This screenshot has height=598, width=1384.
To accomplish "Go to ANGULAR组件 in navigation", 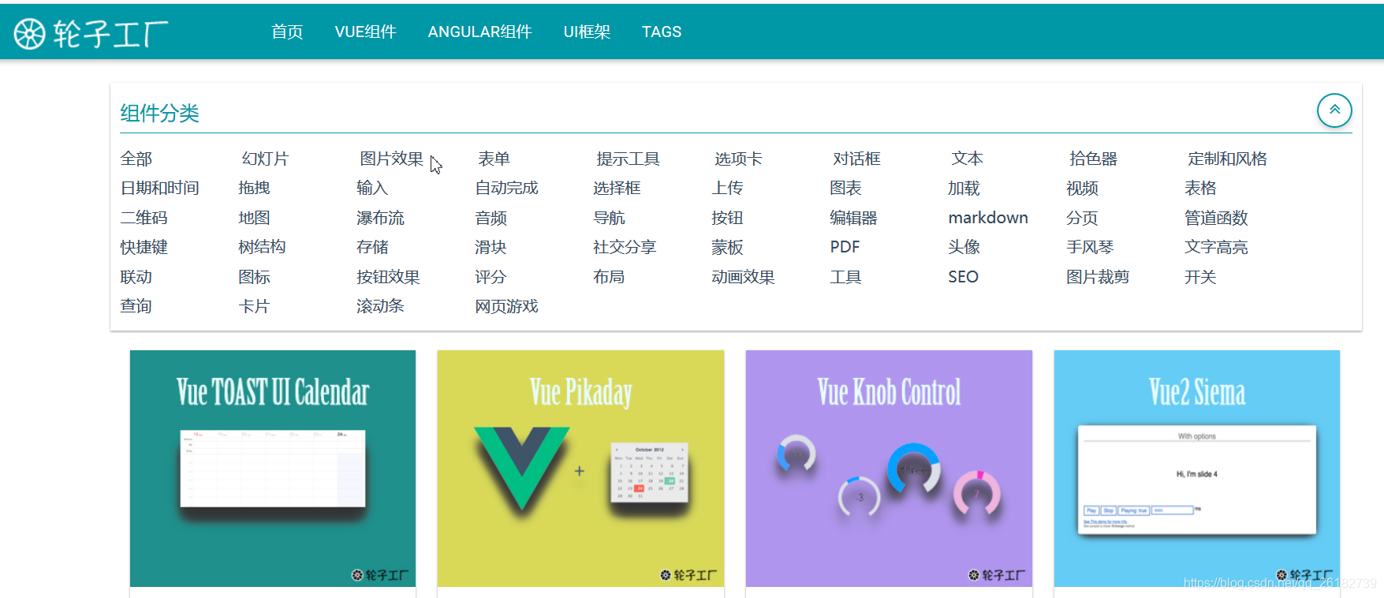I will point(479,32).
